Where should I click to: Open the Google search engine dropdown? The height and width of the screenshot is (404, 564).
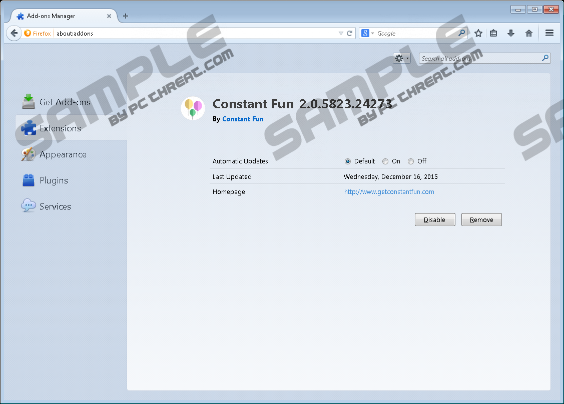tap(367, 33)
